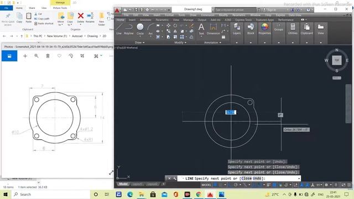This screenshot has width=354, height=199.
Task: Click zoom magnifier in Photos toolbar
Action: point(37,56)
